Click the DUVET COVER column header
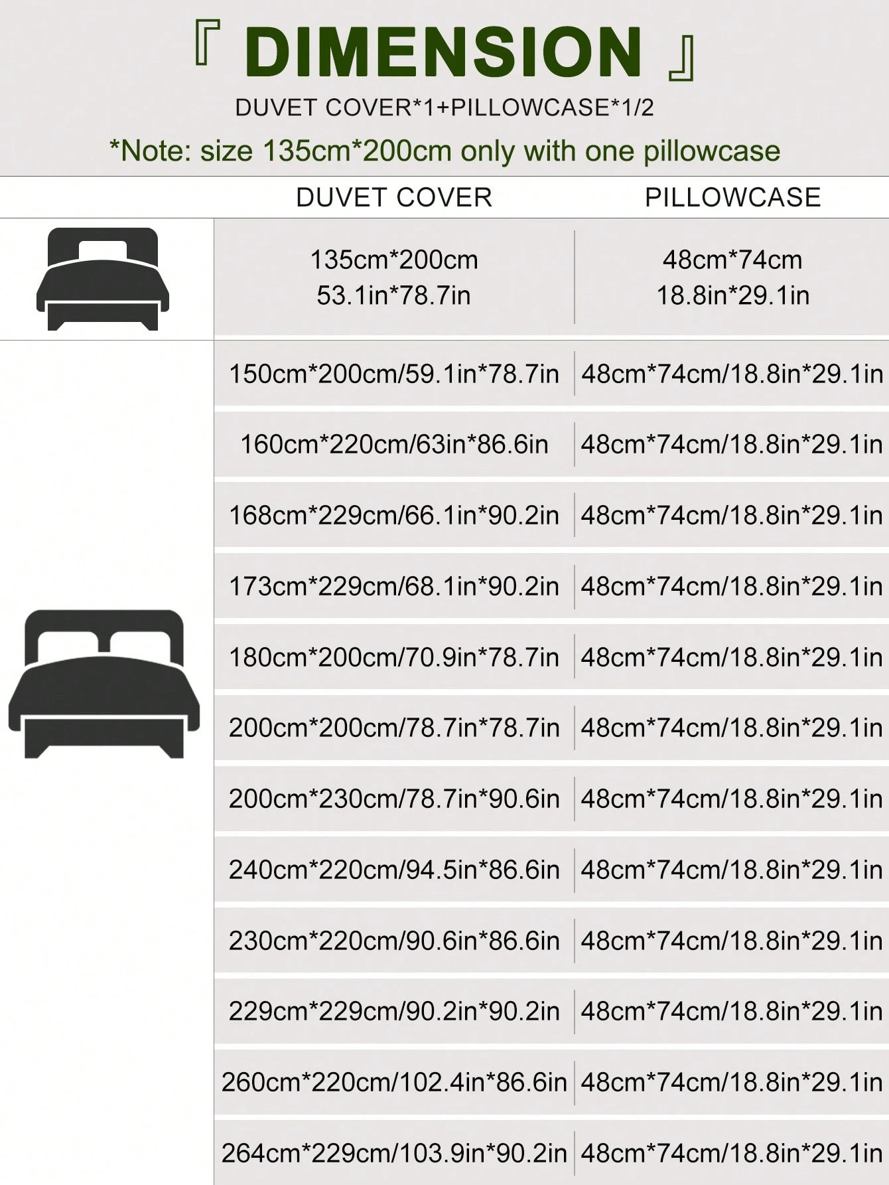This screenshot has height=1185, width=889. [x=394, y=197]
